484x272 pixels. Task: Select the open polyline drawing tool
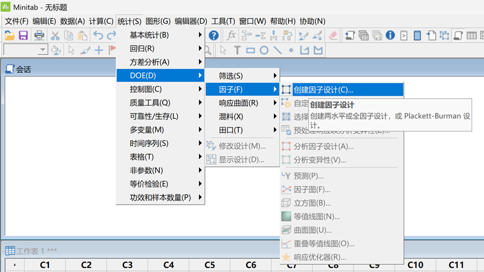click(x=305, y=50)
